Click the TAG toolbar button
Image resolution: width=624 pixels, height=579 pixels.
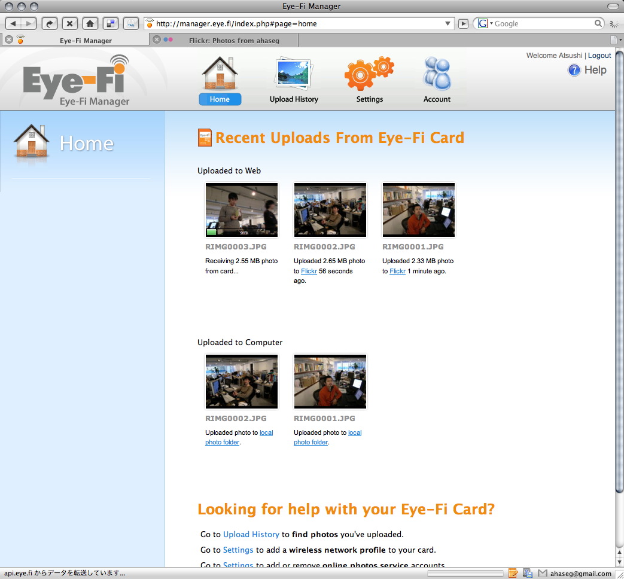point(130,23)
